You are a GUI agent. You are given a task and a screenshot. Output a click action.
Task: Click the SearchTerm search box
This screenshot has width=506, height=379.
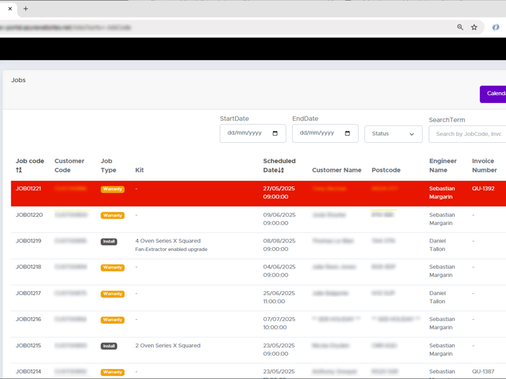tap(468, 134)
